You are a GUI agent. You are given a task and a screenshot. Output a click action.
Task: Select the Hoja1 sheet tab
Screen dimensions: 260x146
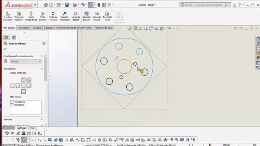coord(22,128)
